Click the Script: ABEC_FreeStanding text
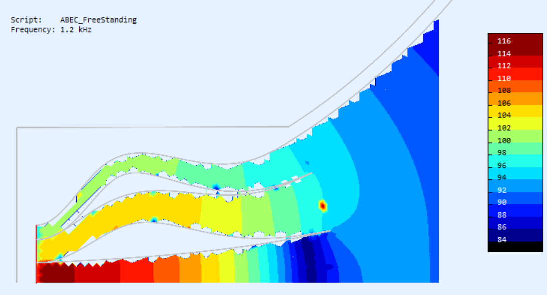 tap(74, 20)
